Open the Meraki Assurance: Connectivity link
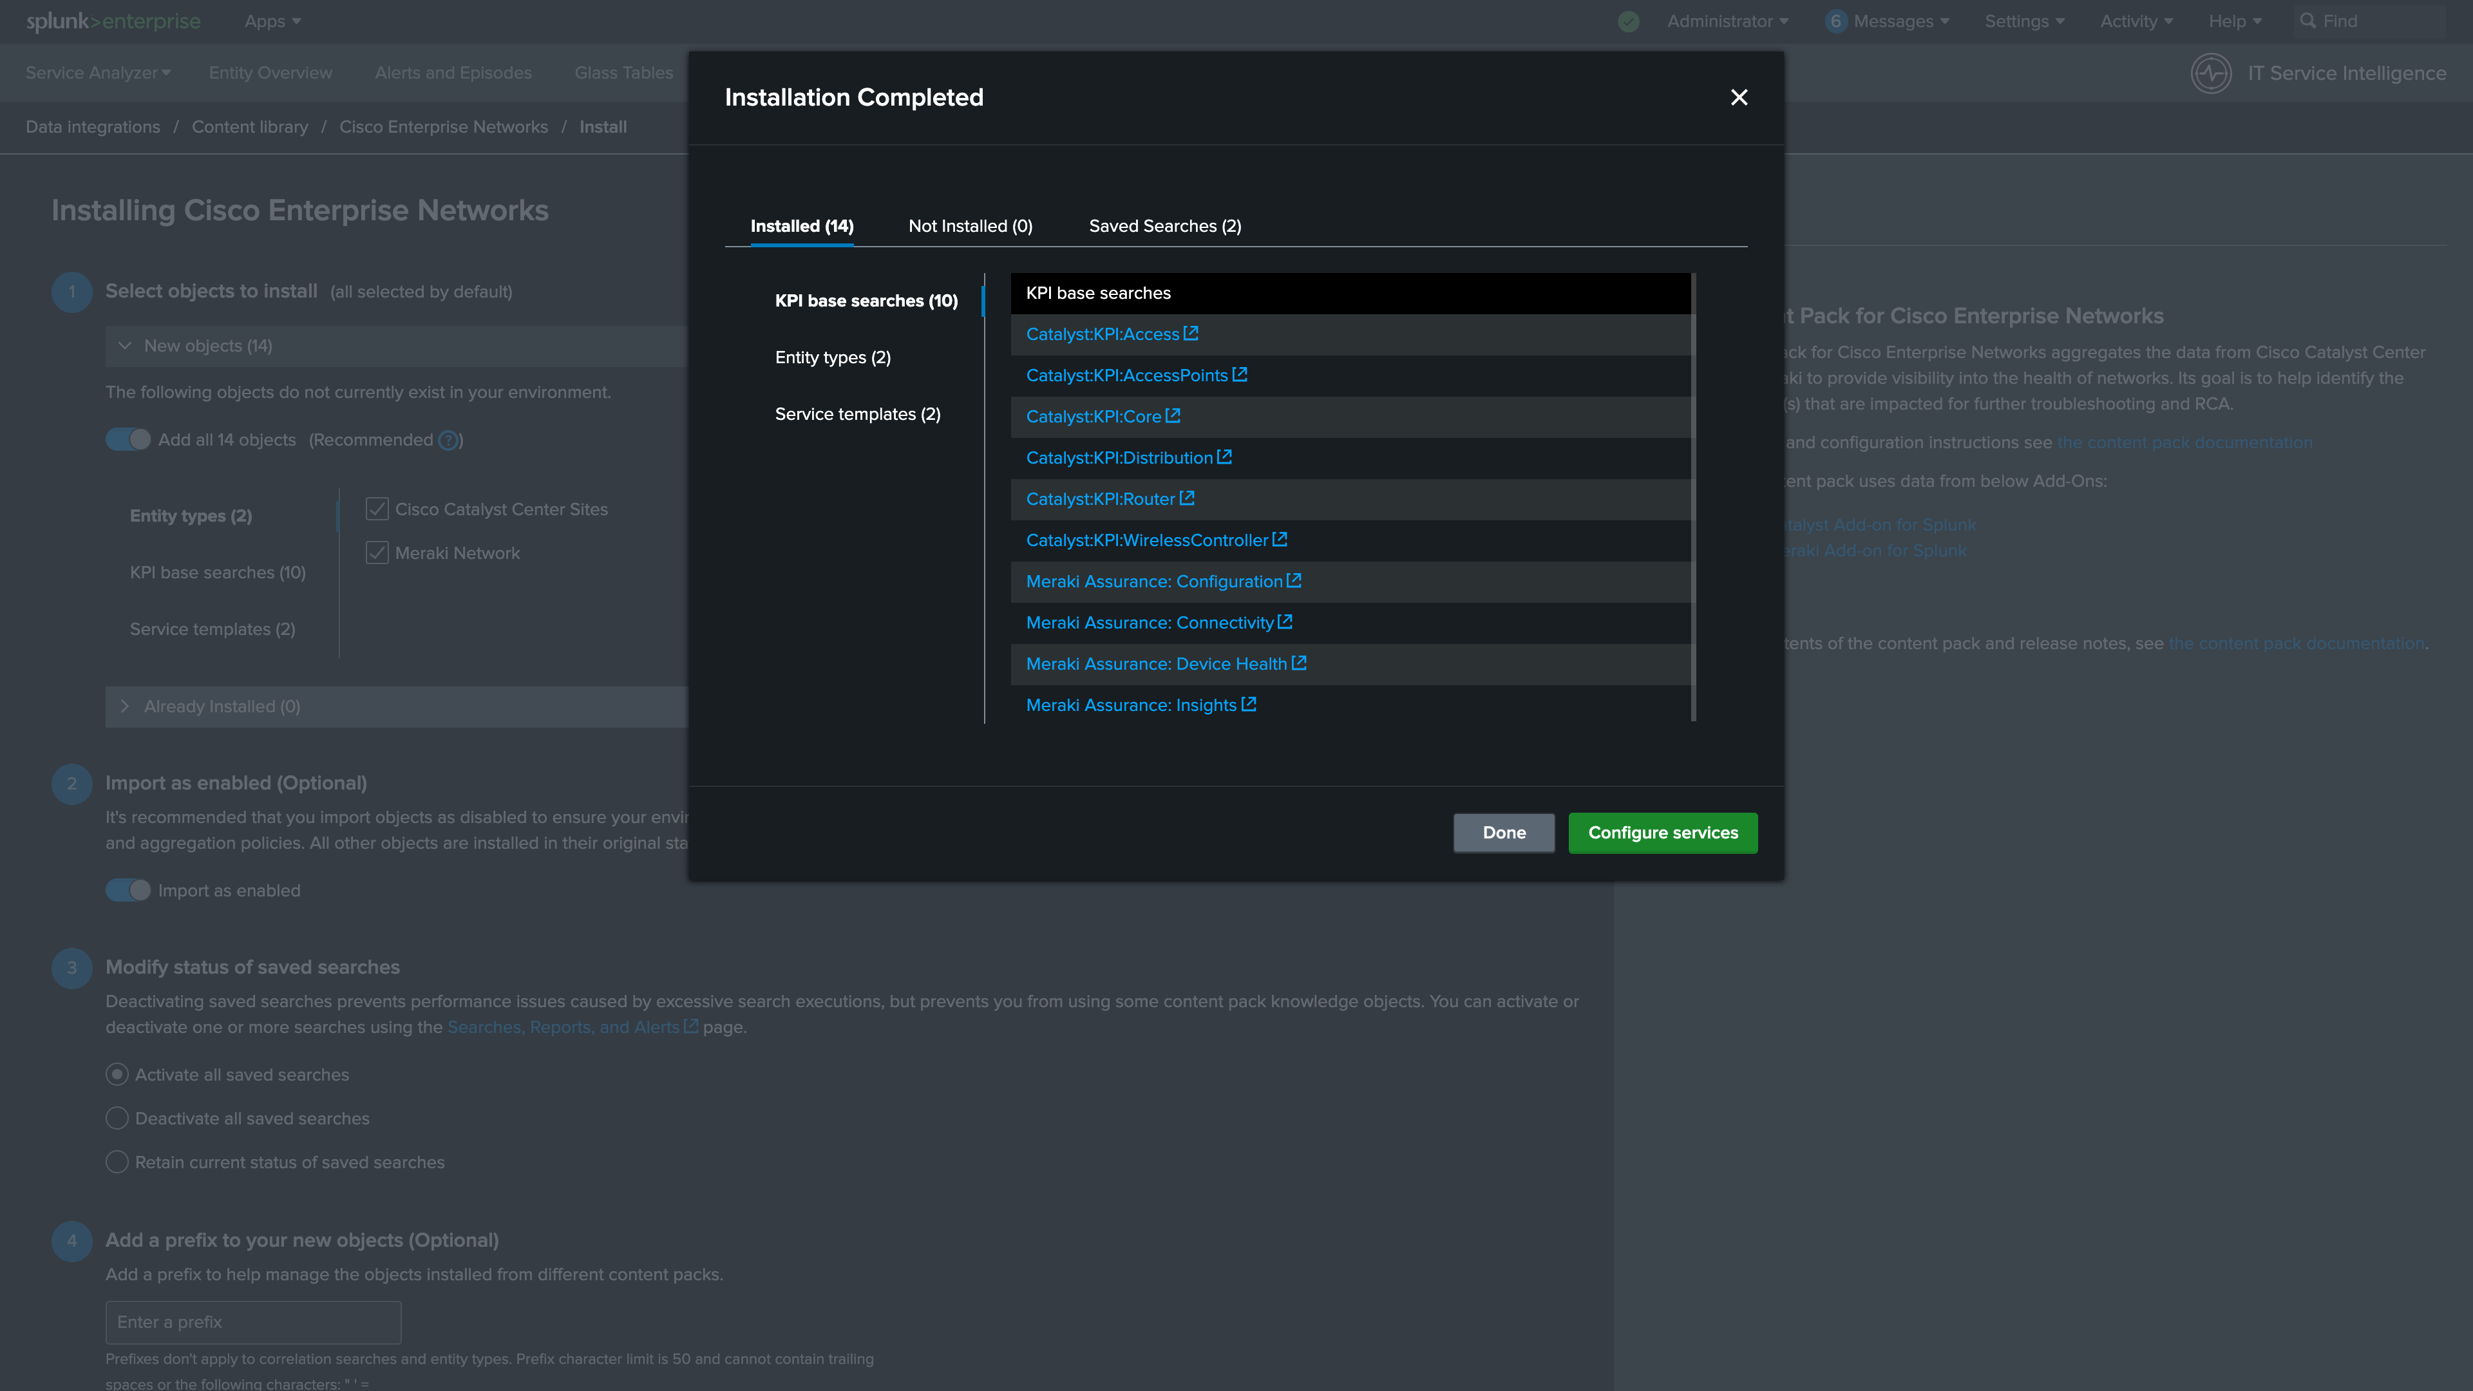Image resolution: width=2473 pixels, height=1391 pixels. (x=1149, y=623)
